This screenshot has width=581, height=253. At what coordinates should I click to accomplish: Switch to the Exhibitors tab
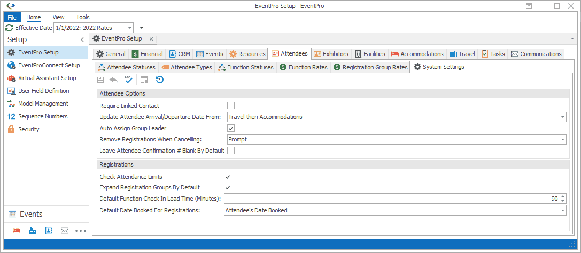(331, 54)
